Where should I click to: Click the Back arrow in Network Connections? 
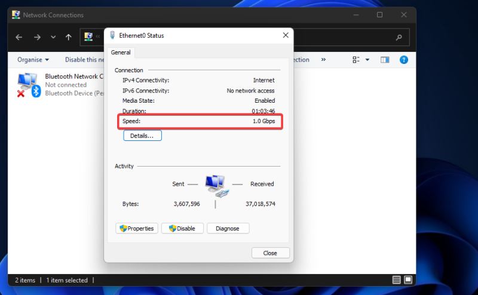pos(19,37)
